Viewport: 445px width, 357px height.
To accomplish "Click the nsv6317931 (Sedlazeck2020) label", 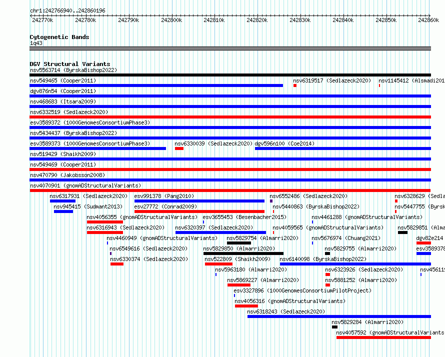I will (x=88, y=196).
